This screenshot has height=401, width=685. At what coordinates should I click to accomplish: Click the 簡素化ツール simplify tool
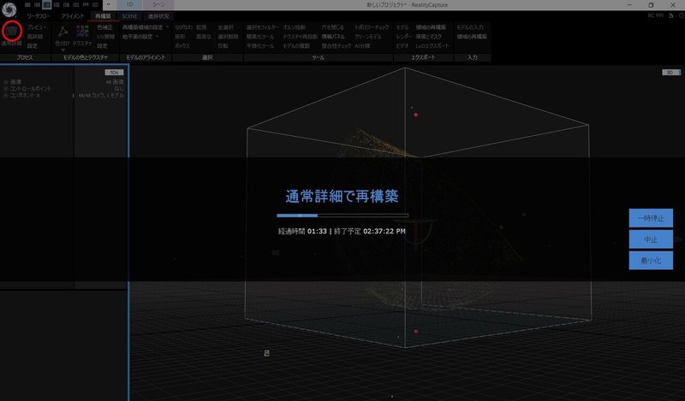point(260,37)
